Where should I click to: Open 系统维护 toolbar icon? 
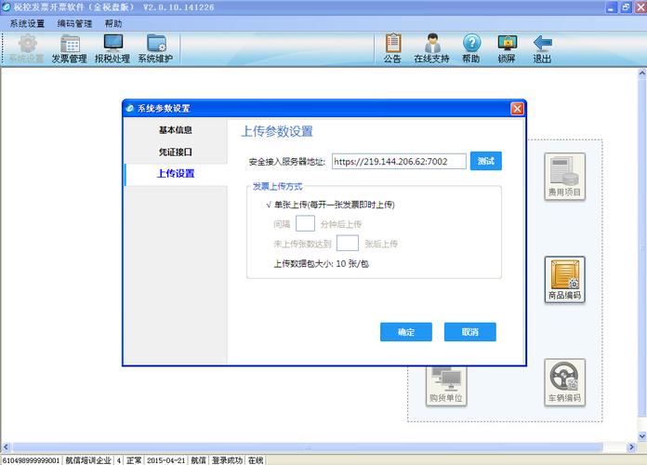pos(155,48)
